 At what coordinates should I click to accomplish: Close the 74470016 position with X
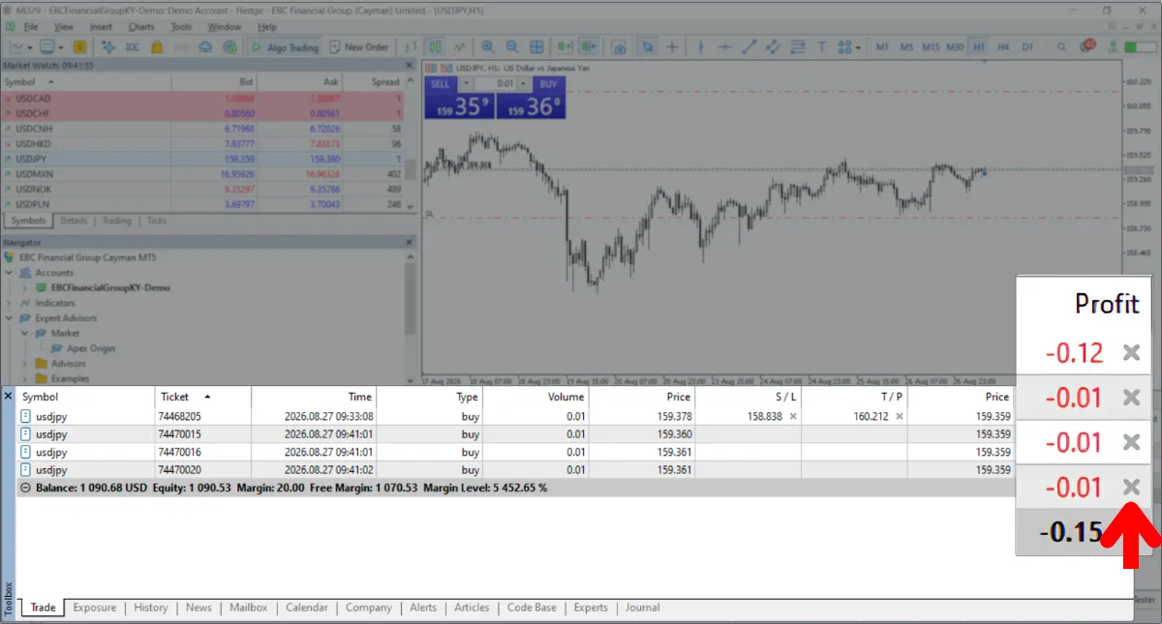pyautogui.click(x=1131, y=442)
